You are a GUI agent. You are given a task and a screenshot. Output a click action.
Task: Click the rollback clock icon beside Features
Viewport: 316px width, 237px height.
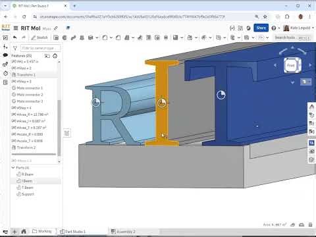coord(55,56)
